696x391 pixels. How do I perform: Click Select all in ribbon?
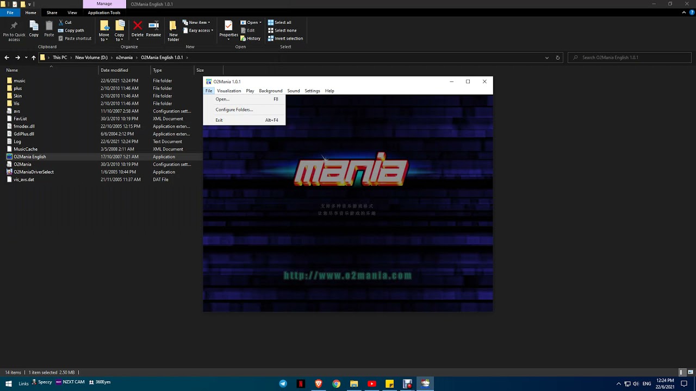coord(279,22)
